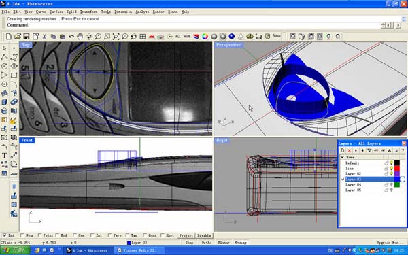This screenshot has width=408, height=255.
Task: Select the Text tool in left sidebar
Action: coord(5,155)
